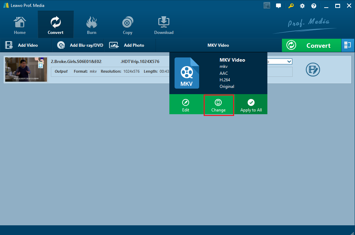Viewport: 355px width, 235px height.
Task: Click the video edit icon on file row
Action: coord(313,70)
